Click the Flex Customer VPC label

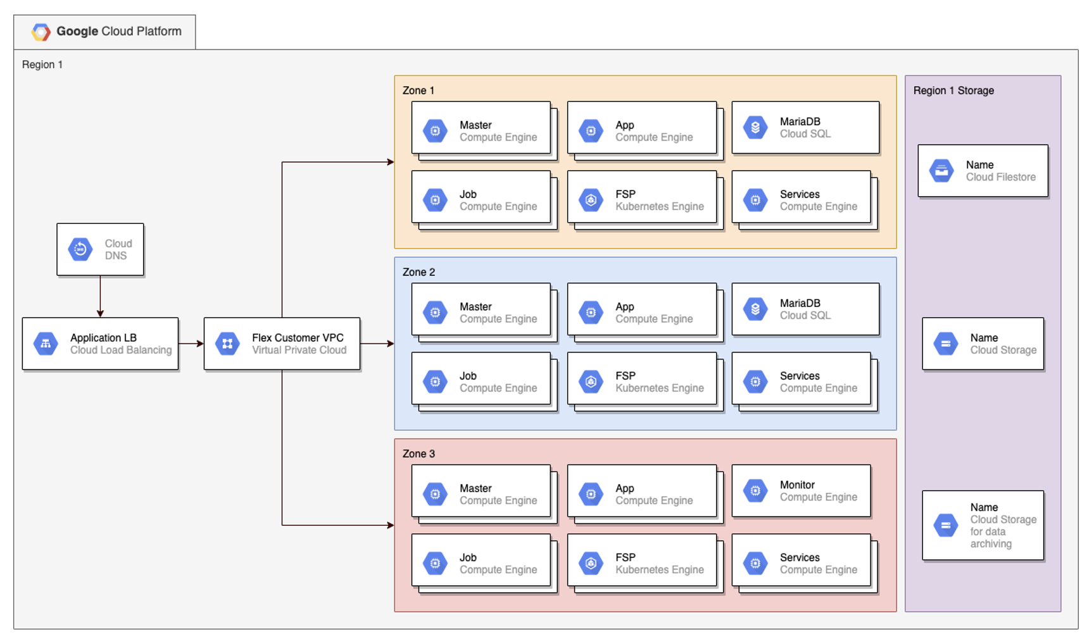point(298,338)
